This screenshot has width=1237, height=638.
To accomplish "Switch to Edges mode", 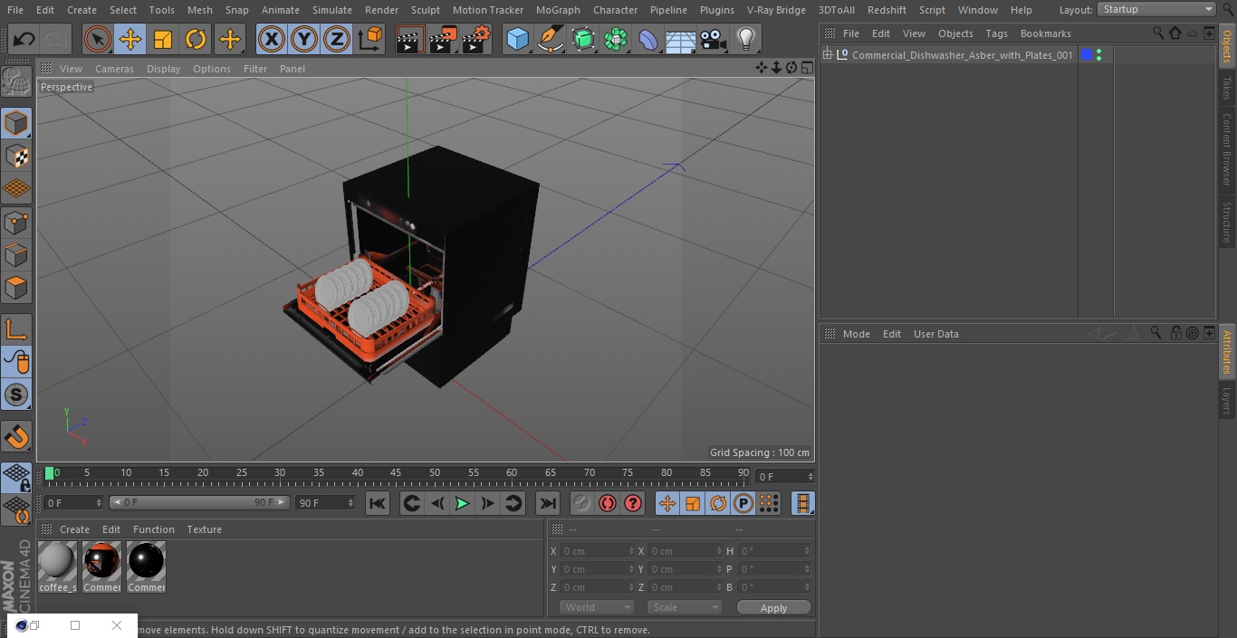I will (x=16, y=254).
